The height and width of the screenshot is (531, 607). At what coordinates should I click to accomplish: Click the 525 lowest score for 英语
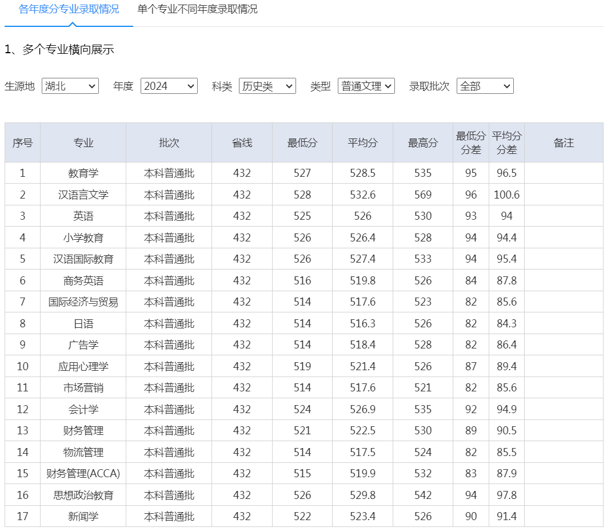click(x=302, y=216)
